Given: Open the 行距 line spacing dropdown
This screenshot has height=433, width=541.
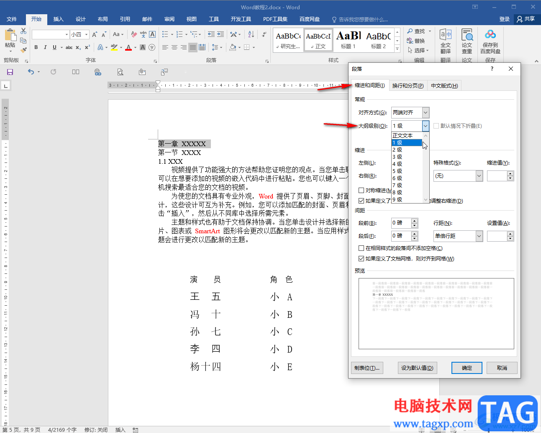Looking at the screenshot, I should click(479, 236).
